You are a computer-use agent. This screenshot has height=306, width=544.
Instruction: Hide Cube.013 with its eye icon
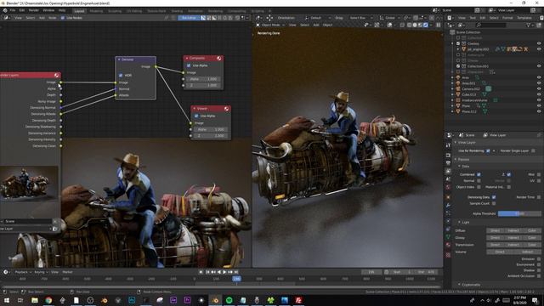coord(539,94)
